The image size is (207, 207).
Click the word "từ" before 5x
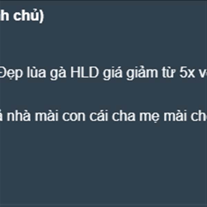(x=168, y=72)
